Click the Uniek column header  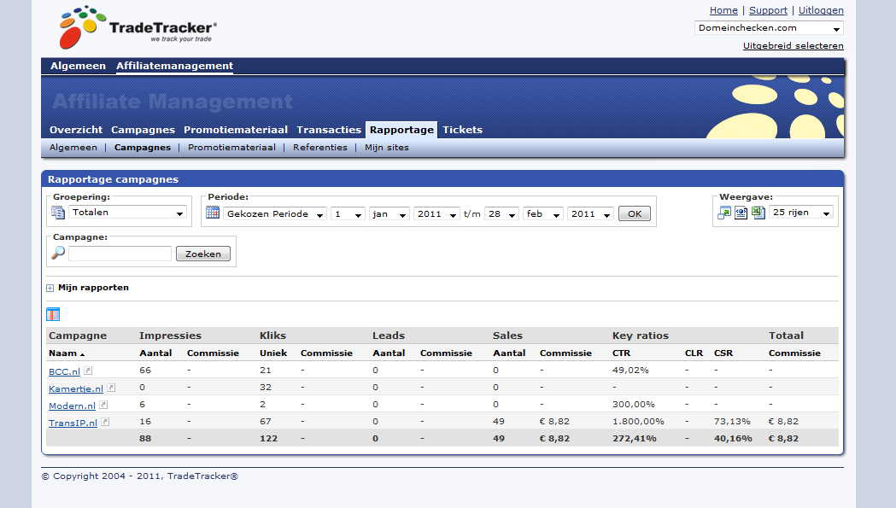pos(273,353)
